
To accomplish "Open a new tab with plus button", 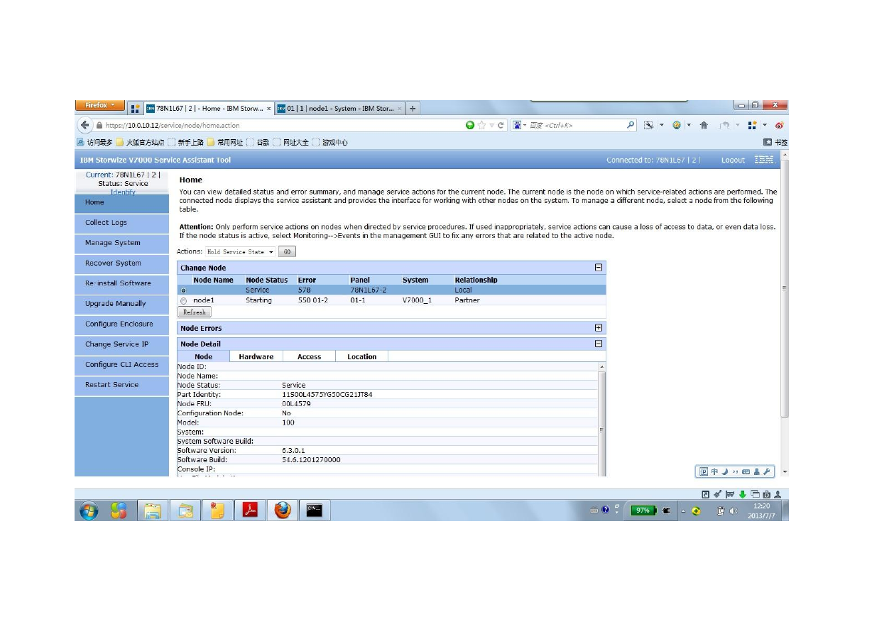I will (x=413, y=109).
